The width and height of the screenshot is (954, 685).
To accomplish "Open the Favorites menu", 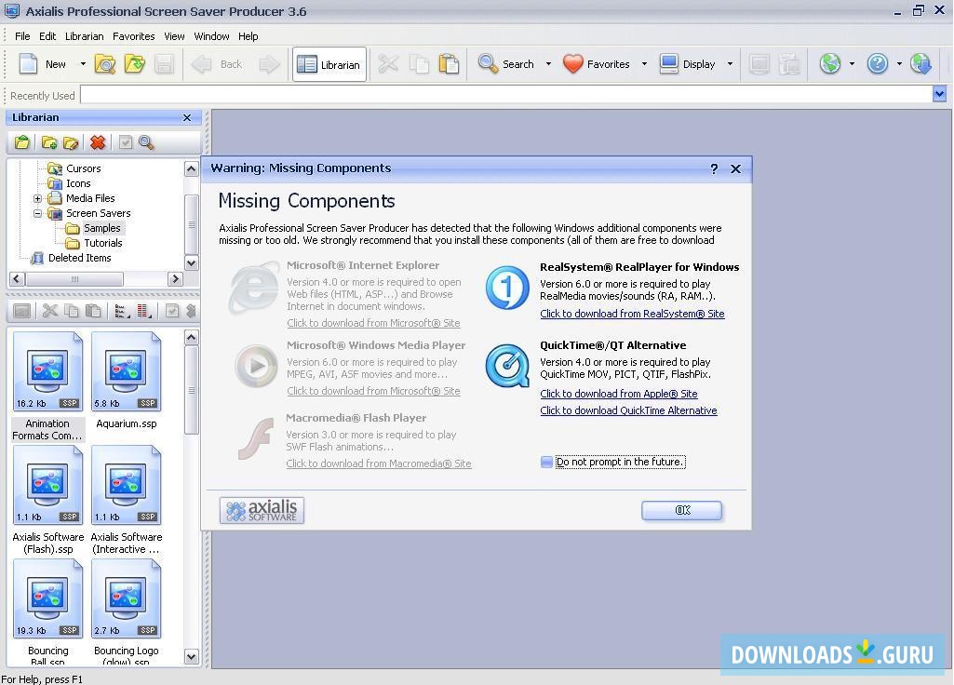I will (133, 36).
